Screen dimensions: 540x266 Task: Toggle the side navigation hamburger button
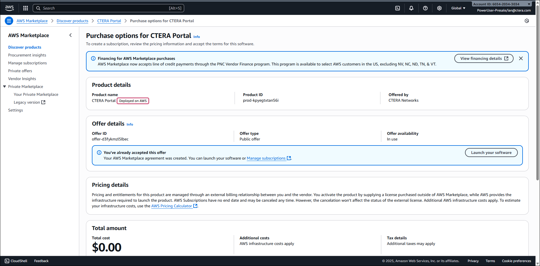(x=9, y=21)
